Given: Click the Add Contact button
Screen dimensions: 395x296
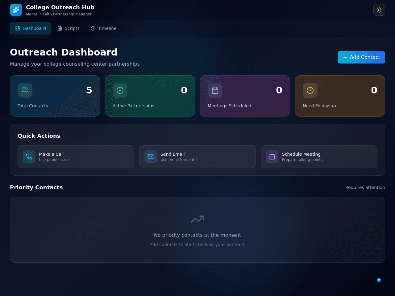Looking at the screenshot, I should (x=361, y=57).
